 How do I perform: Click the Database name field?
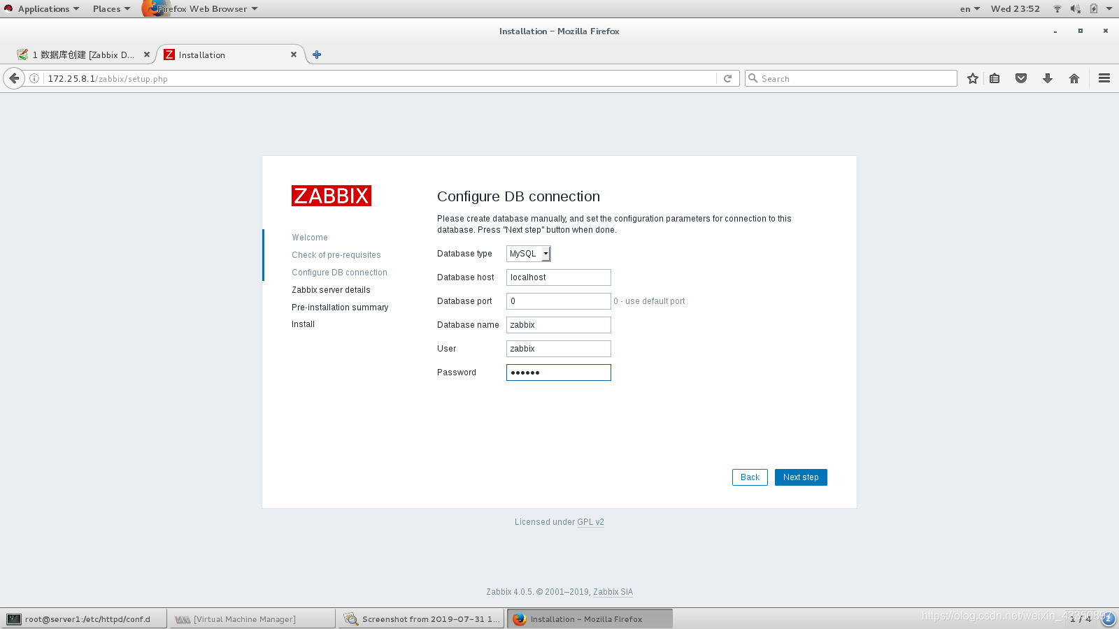point(559,325)
